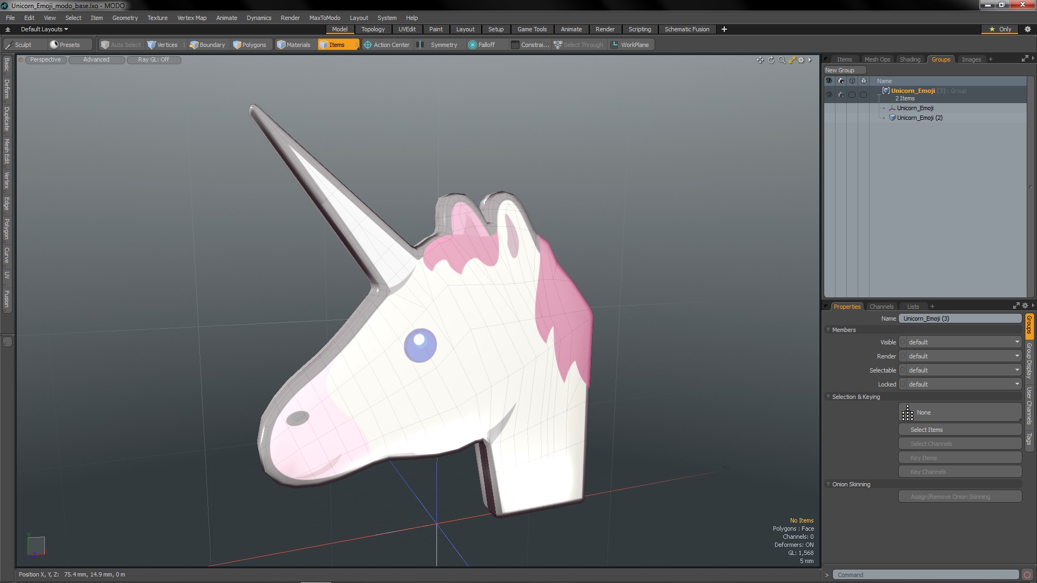This screenshot has height=583, width=1037.
Task: Add a new layout tab with plus
Action: [724, 29]
